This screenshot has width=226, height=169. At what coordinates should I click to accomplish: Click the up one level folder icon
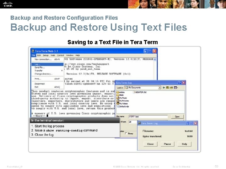tap(168, 88)
